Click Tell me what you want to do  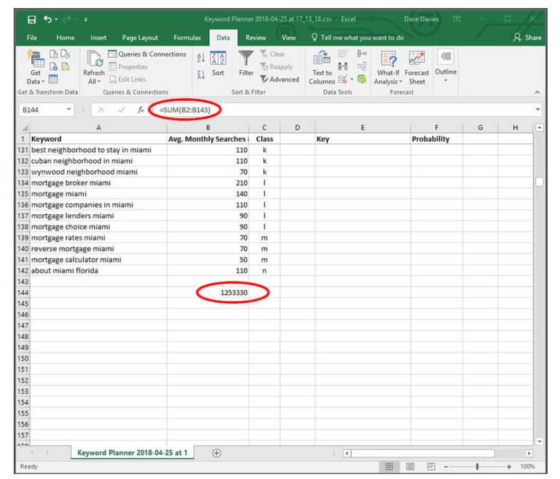[x=358, y=37]
